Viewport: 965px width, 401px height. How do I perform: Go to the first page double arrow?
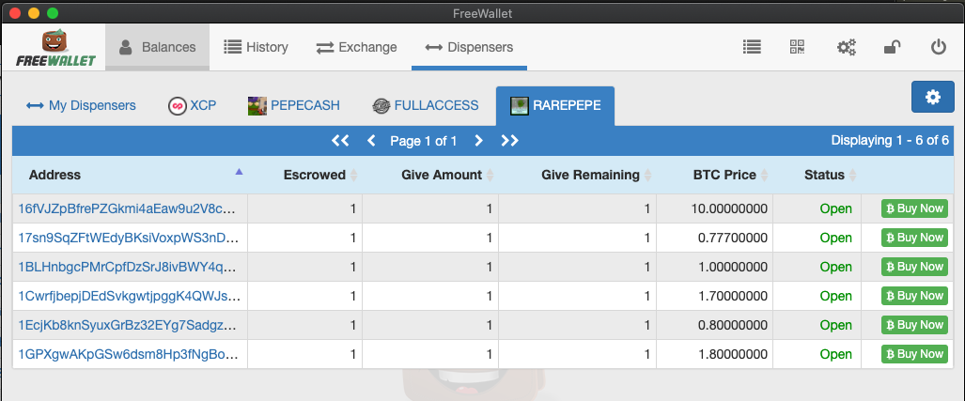[340, 141]
